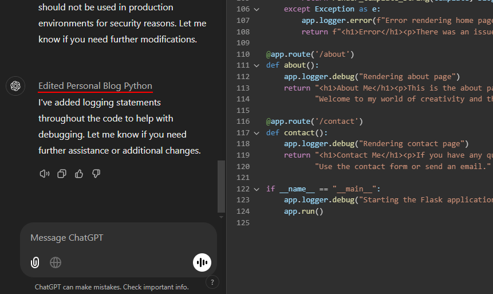This screenshot has height=294, width=493.
Task: Attach a file using the paperclip icon
Action: (35, 262)
